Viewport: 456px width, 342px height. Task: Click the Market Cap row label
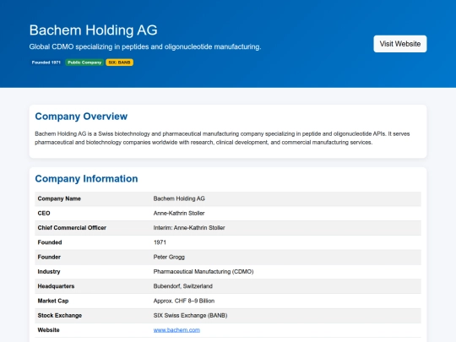[53, 301]
